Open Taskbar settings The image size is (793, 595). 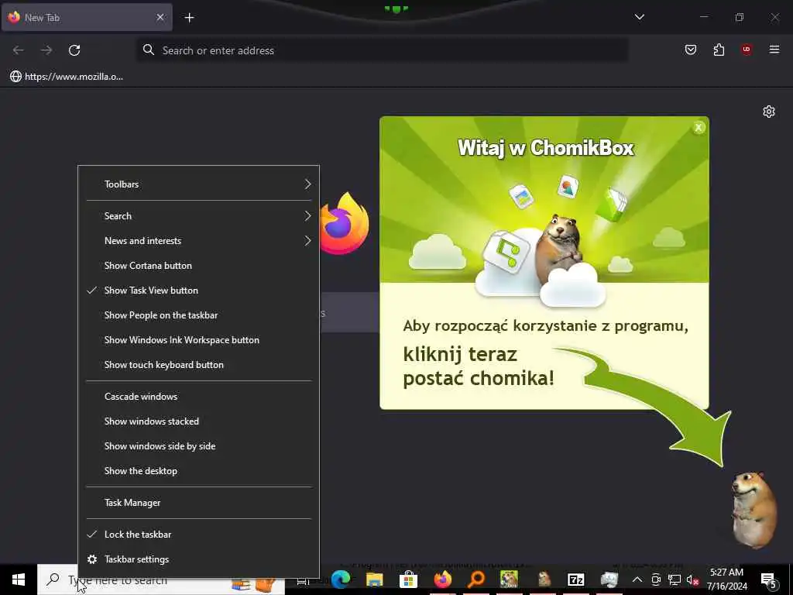tap(199, 559)
